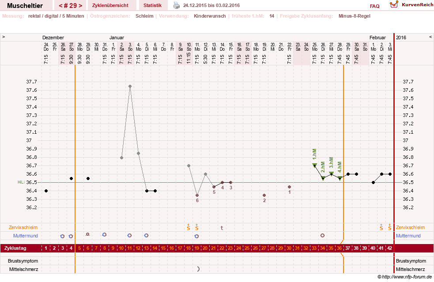Click the Muttermund icon on cycle day 8

click(x=104, y=234)
